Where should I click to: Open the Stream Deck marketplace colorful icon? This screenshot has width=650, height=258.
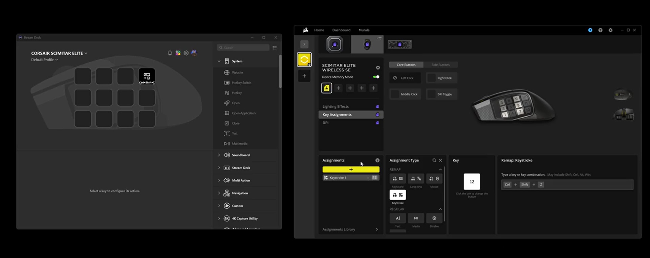178,53
